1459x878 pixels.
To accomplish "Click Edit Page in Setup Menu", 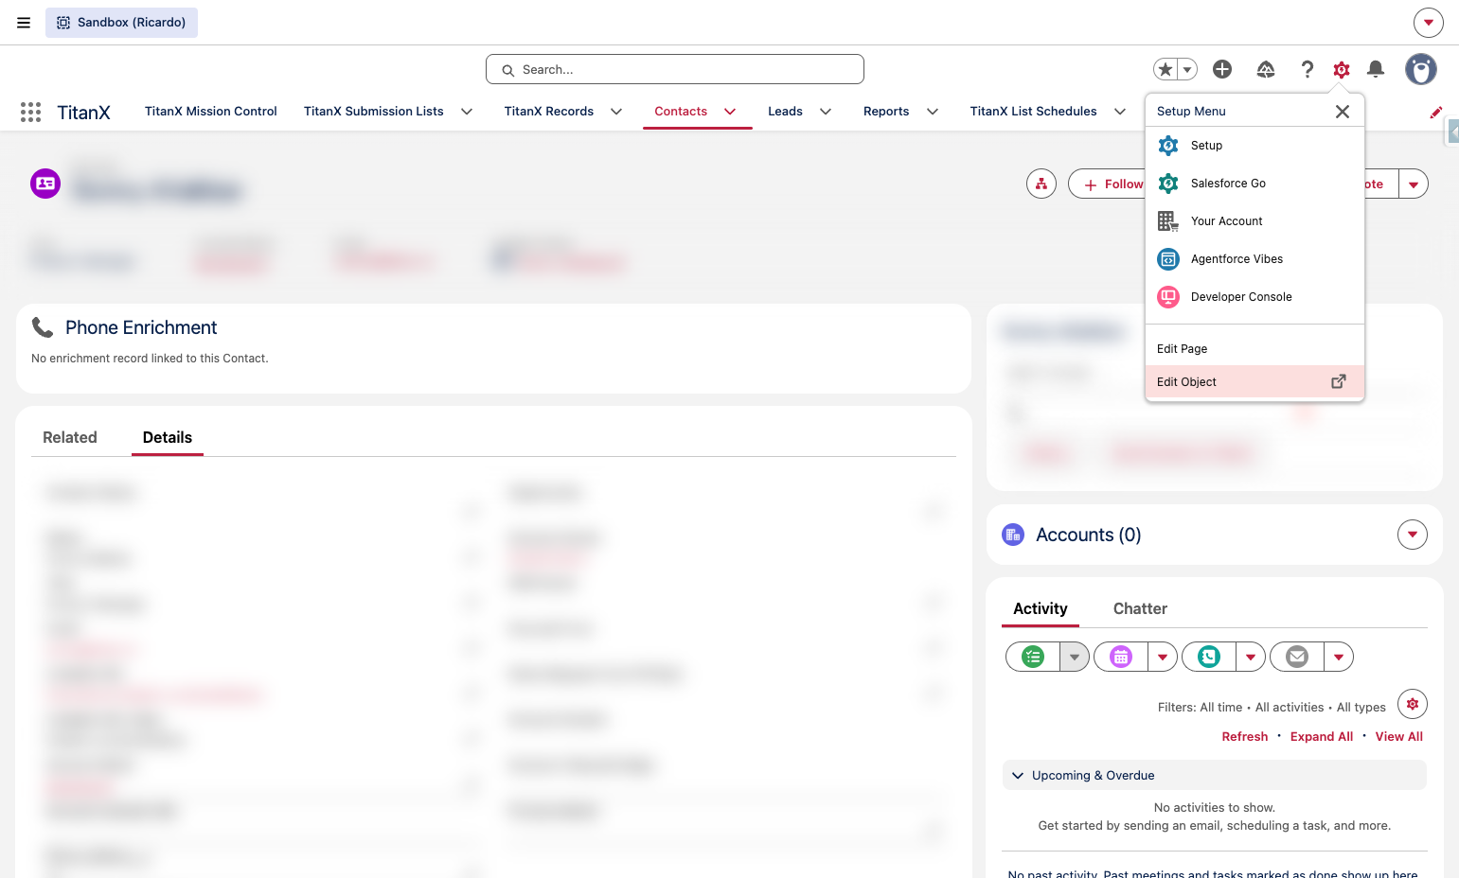I will click(1254, 349).
